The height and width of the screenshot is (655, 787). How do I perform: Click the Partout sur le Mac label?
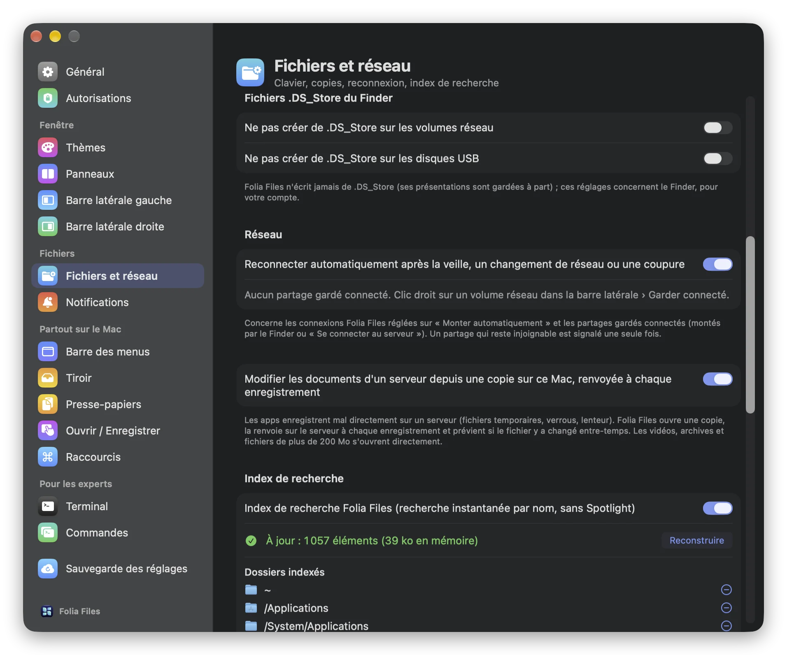coord(80,329)
